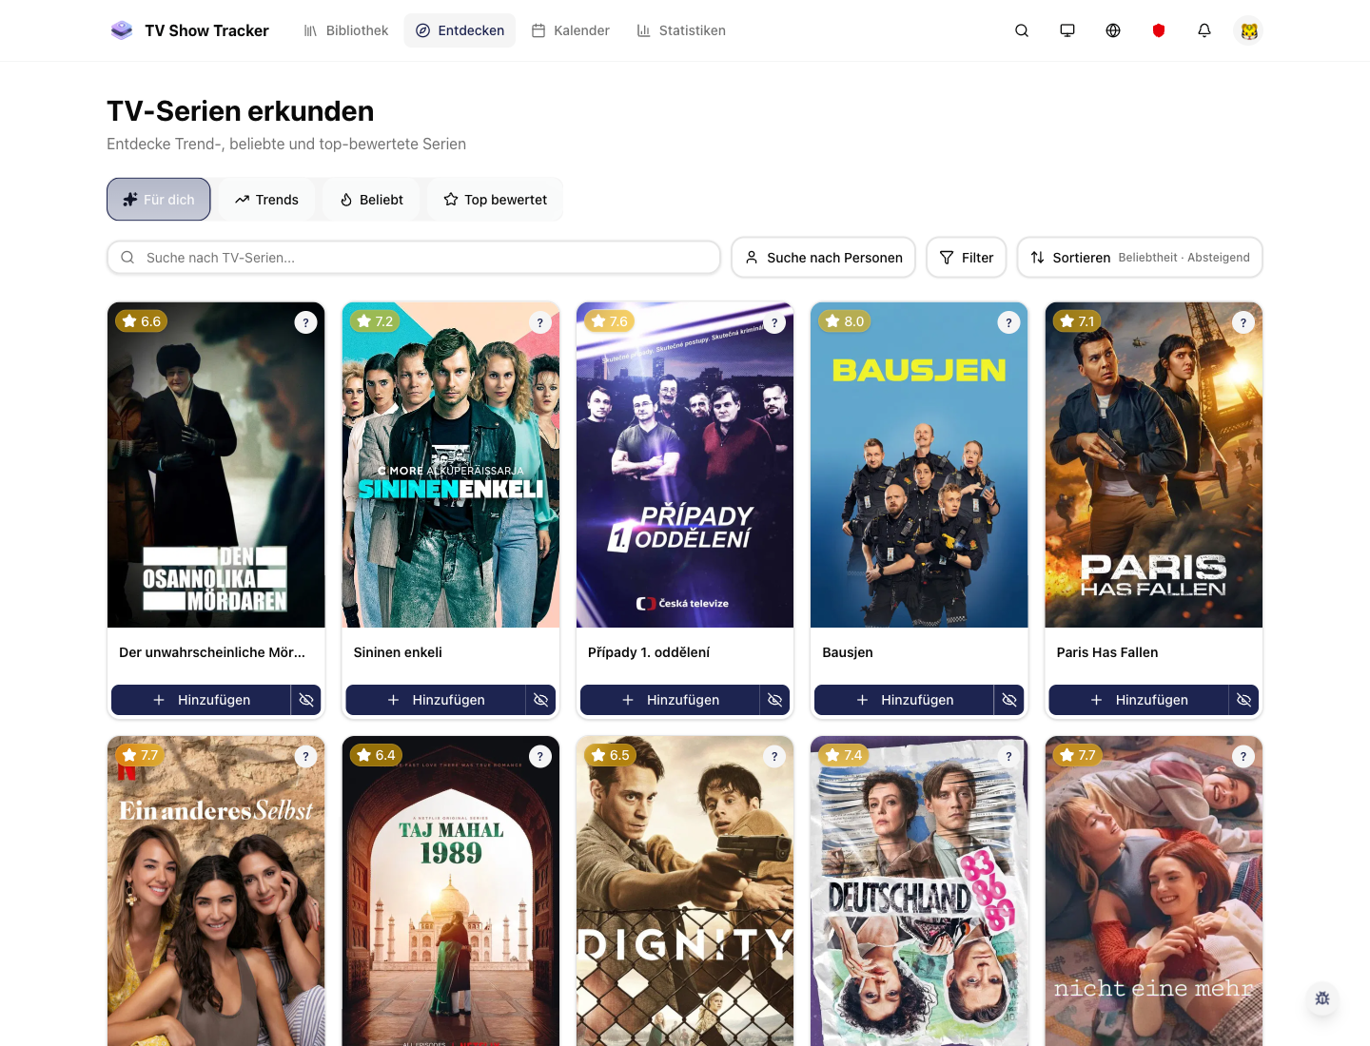The height and width of the screenshot is (1046, 1370).
Task: Hide 'Bausjen' using its crossed-eye icon
Action: [1009, 700]
